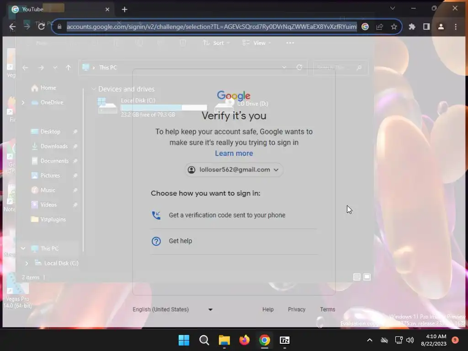This screenshot has width=468, height=351.
Task: Open File Explorer's See more ellipsis menu
Action: 290,43
